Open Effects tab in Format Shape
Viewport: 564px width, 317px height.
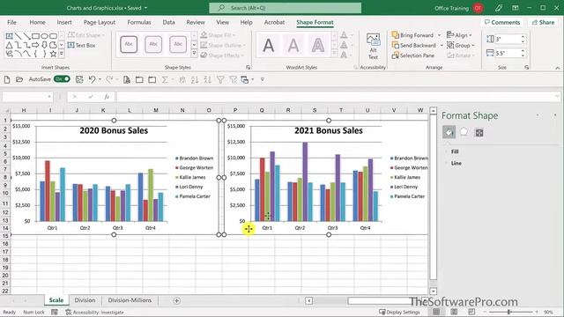click(464, 132)
